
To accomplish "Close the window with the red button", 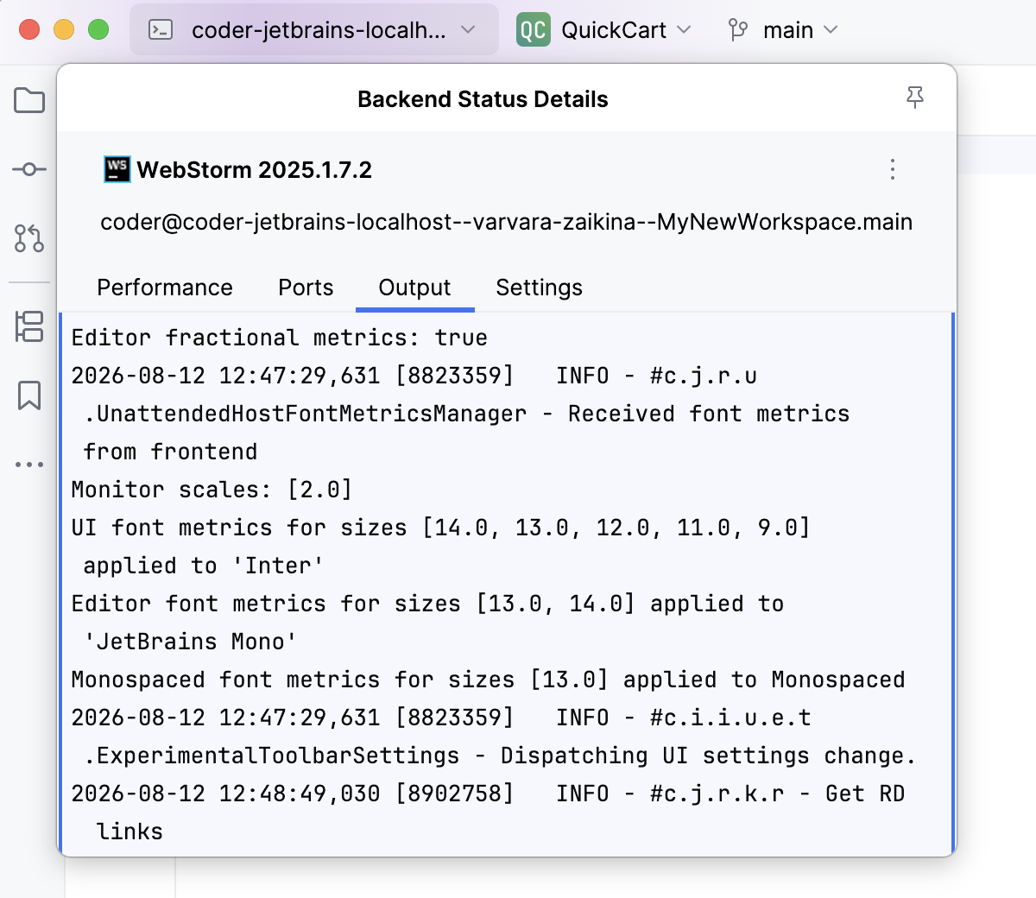I will 29,29.
